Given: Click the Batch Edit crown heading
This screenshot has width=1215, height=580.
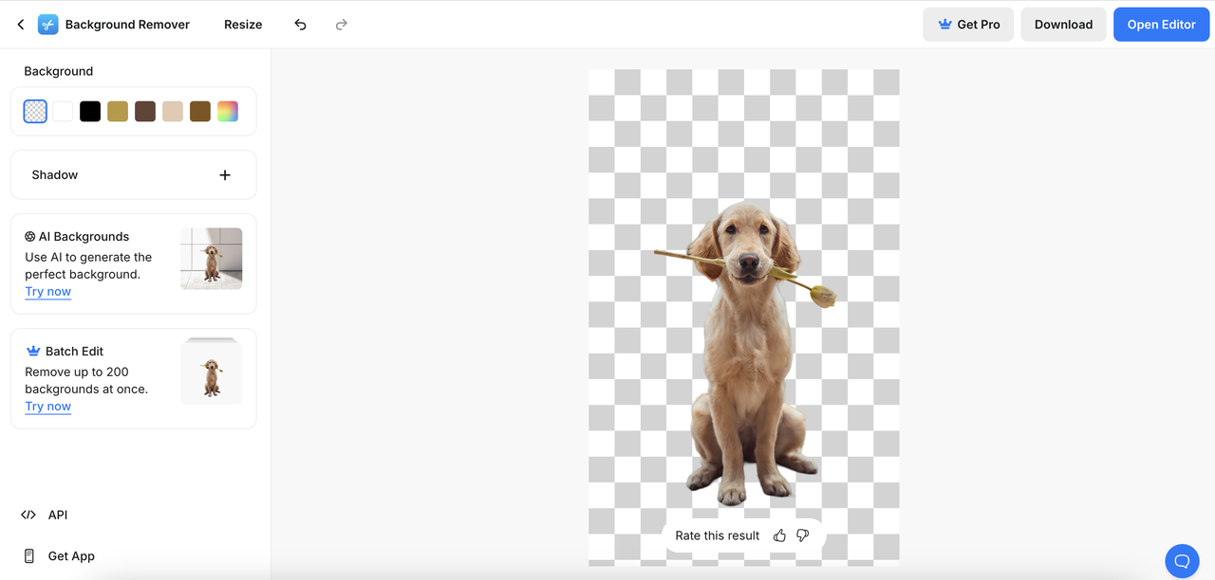Looking at the screenshot, I should coord(65,352).
